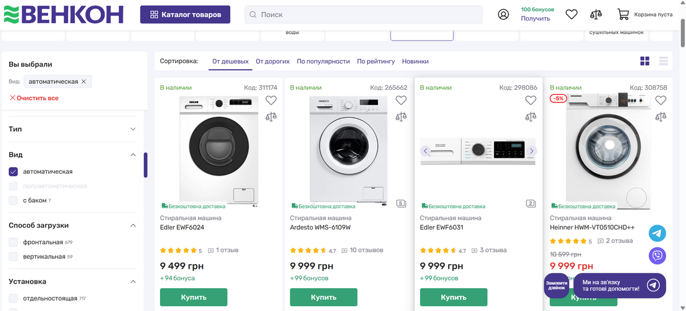
Task: Click Код: 311174 product code
Action: tap(260, 87)
